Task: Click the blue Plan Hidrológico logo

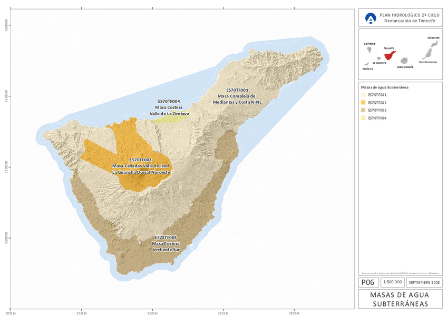Action: (x=372, y=18)
